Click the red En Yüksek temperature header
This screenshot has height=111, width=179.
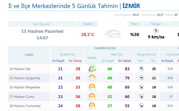tap(75, 61)
